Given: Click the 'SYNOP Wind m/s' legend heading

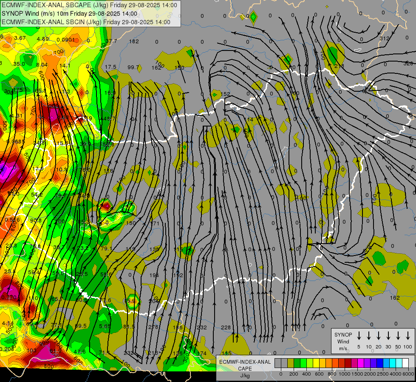Looking at the screenshot, I should tap(343, 341).
